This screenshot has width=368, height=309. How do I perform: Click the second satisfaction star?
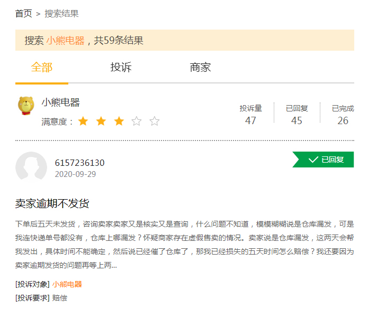coord(101,121)
